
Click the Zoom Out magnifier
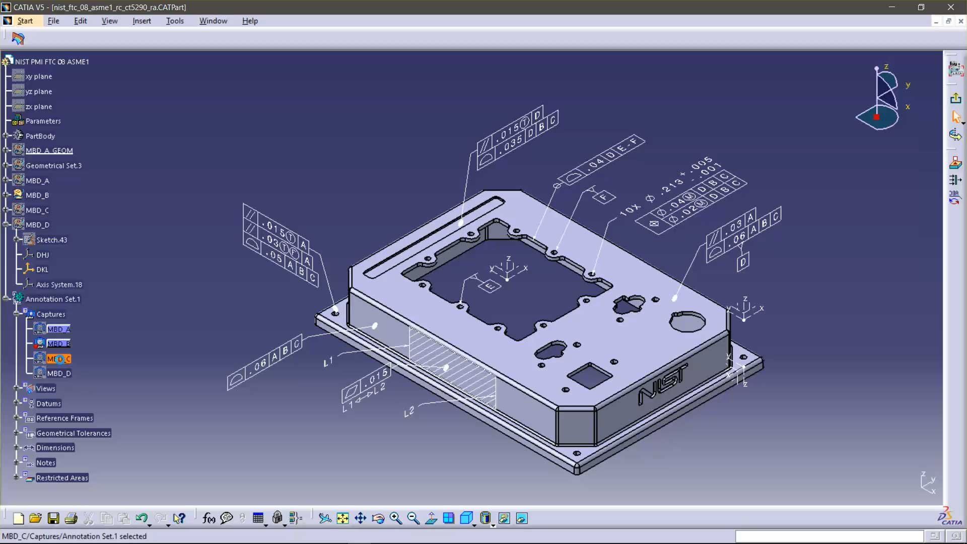413,518
